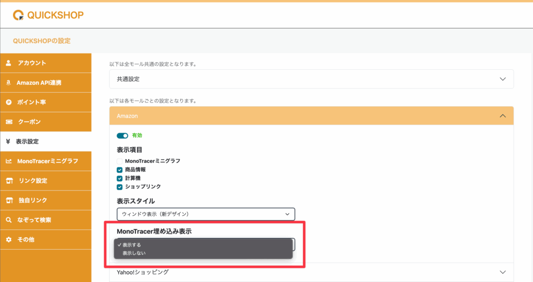Click the shop icon beside 独自リンク
The height and width of the screenshot is (282, 533).
coord(9,200)
